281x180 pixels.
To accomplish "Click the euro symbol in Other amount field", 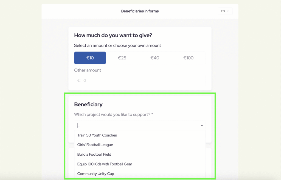I will coord(79,81).
